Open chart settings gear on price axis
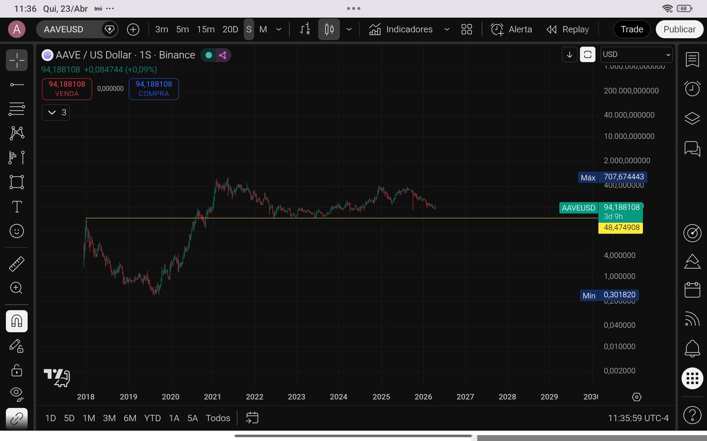Image resolution: width=707 pixels, height=441 pixels. click(636, 397)
